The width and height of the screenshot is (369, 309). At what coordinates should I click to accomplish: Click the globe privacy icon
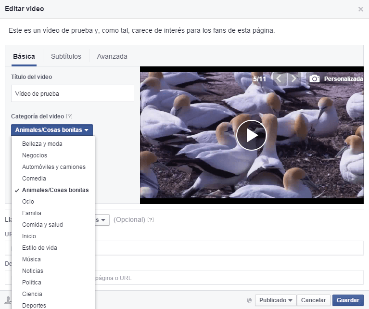tap(249, 300)
